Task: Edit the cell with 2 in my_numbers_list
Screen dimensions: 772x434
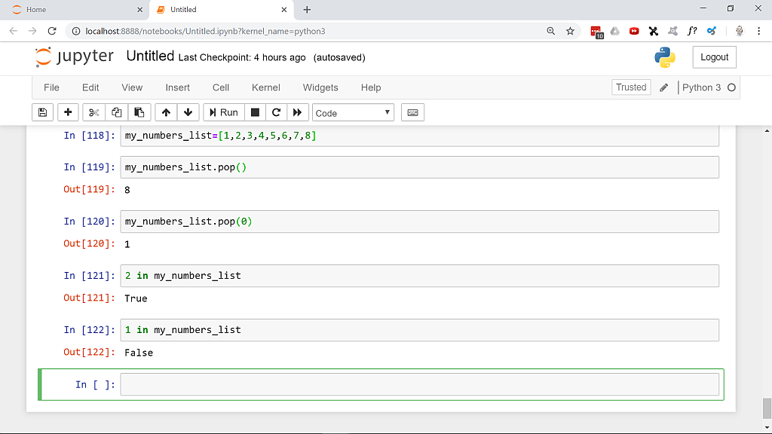Action: (x=419, y=276)
